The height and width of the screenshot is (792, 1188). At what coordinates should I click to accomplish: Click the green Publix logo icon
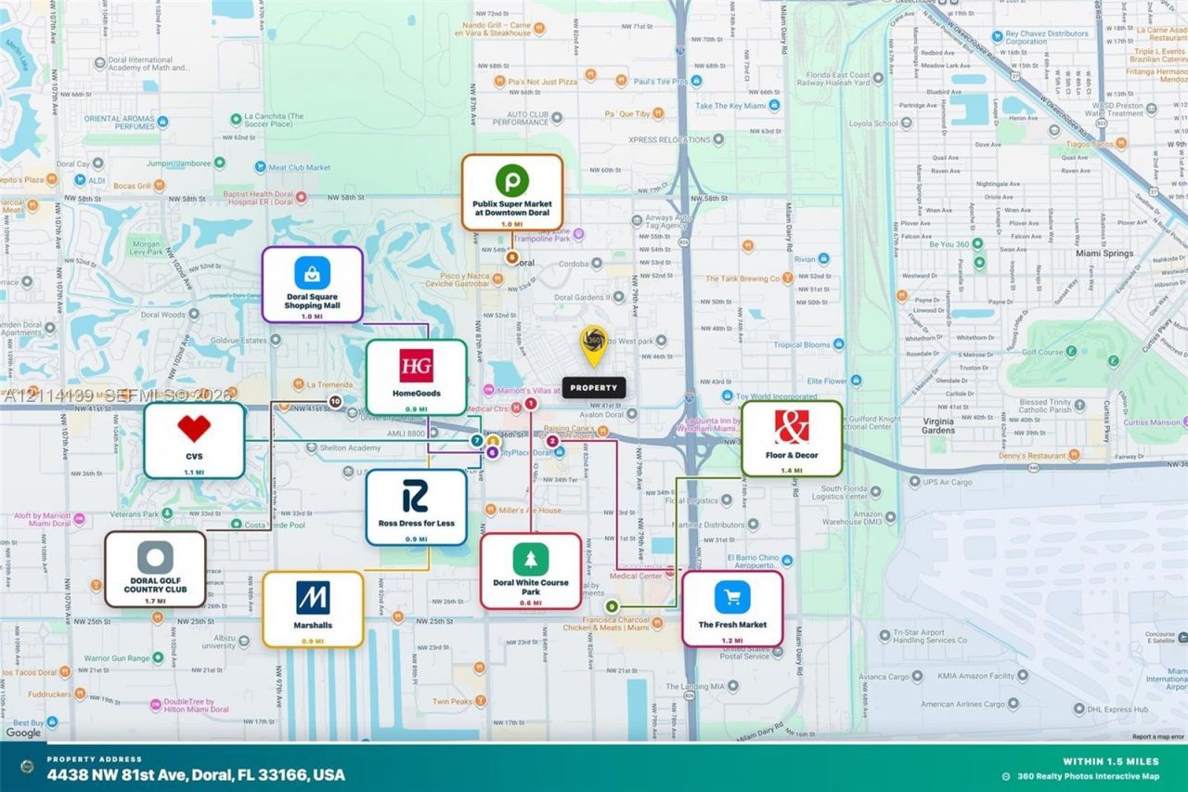[511, 180]
